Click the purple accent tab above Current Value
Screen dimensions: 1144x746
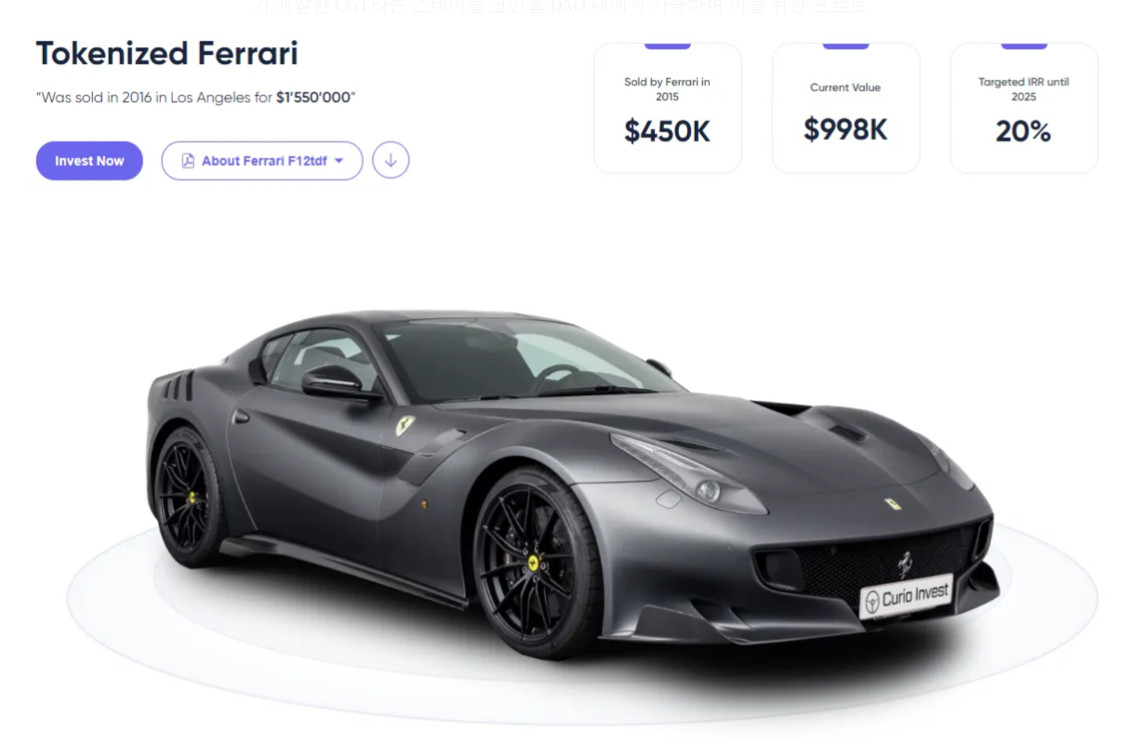pos(845,46)
